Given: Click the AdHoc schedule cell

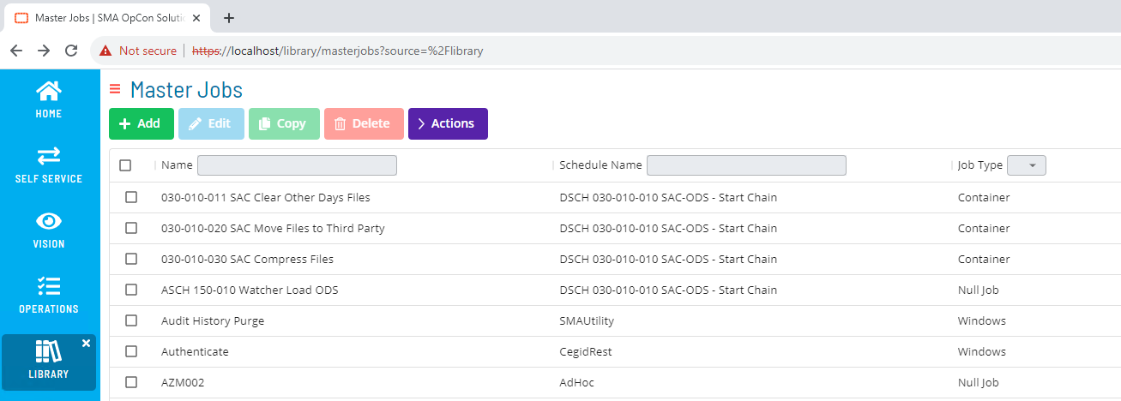Looking at the screenshot, I should [576, 382].
